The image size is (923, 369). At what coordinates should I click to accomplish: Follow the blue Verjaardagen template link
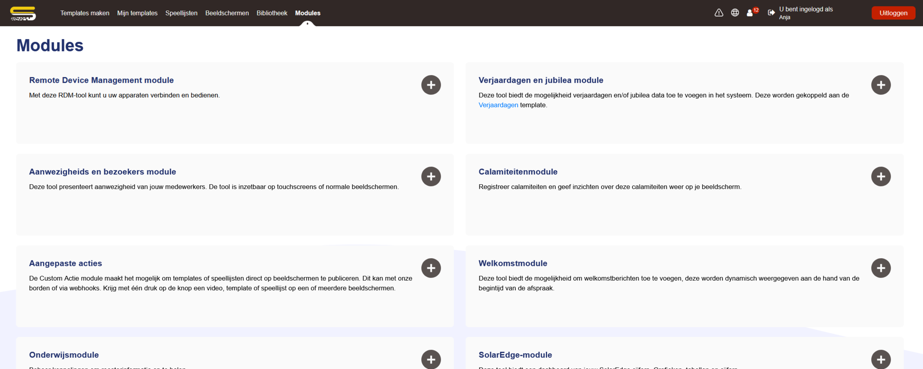[x=498, y=105]
